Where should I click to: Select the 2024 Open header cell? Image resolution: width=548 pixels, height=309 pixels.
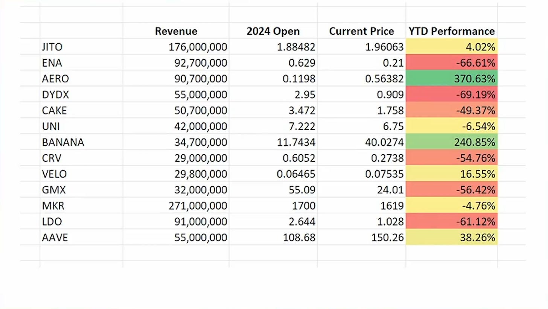tap(273, 31)
